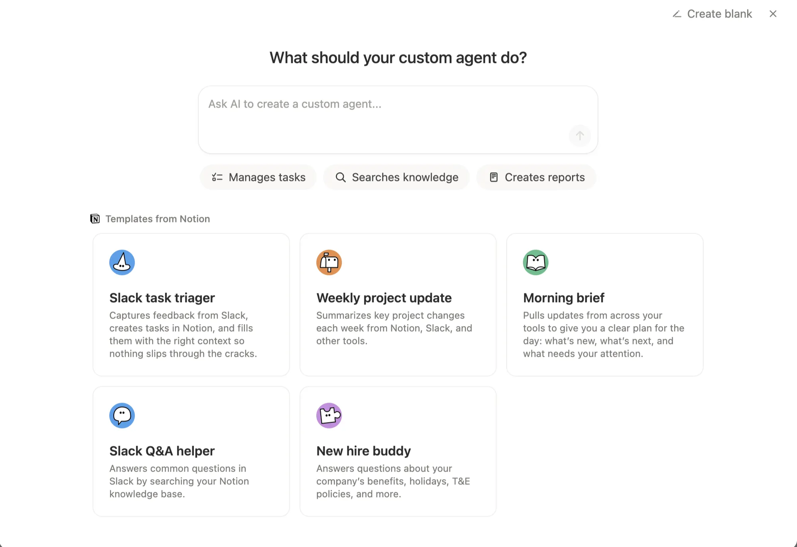Click the submit arrow in the prompt box
The height and width of the screenshot is (547, 797).
click(579, 136)
